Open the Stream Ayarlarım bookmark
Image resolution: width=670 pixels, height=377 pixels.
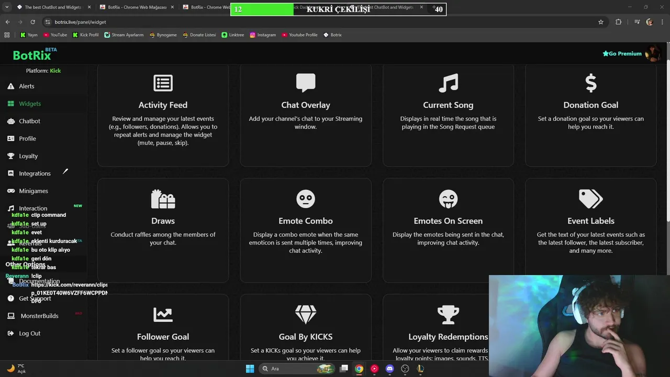[124, 35]
